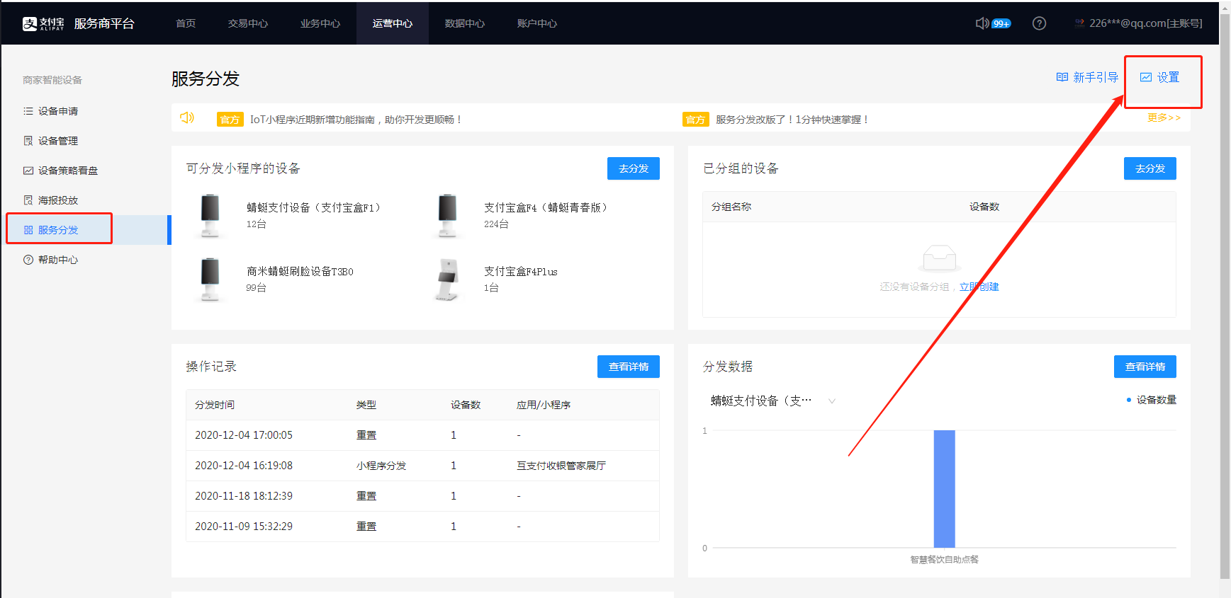The width and height of the screenshot is (1231, 598).
Task: Select the 运营中心 tab
Action: coord(393,23)
